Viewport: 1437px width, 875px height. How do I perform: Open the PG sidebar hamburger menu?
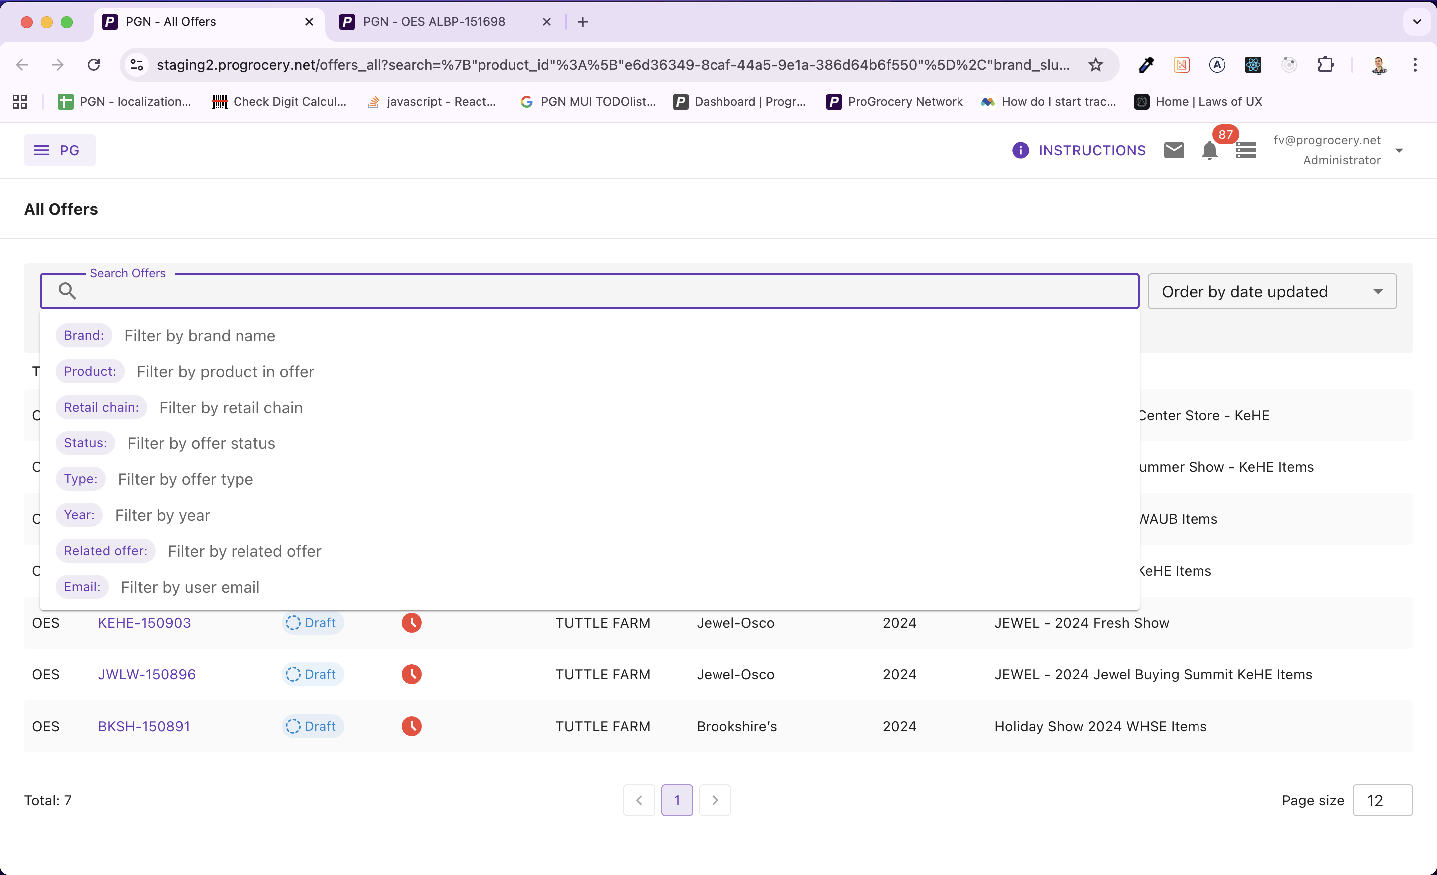pyautogui.click(x=41, y=150)
